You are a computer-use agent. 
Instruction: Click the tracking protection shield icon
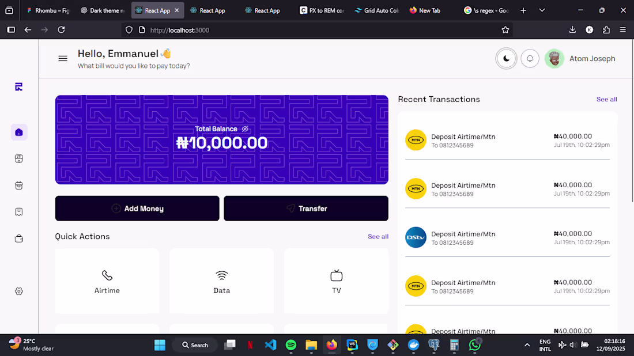click(x=129, y=30)
